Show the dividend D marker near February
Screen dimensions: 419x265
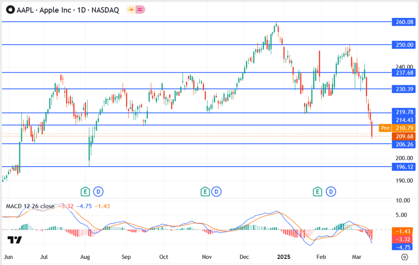click(x=330, y=191)
